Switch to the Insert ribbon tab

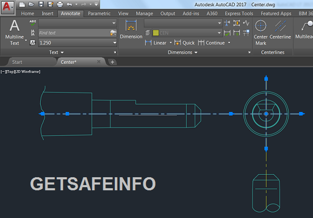(x=47, y=14)
